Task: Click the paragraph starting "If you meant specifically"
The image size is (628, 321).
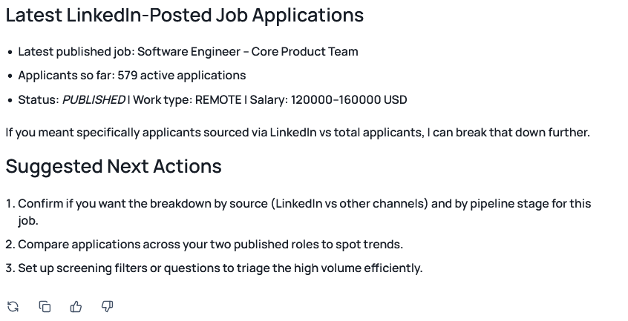Action: click(x=297, y=133)
